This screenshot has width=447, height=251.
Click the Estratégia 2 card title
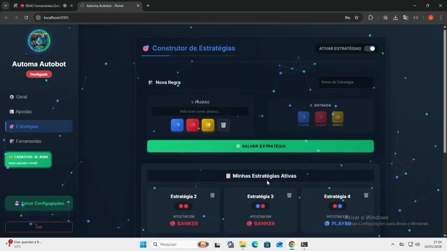184,196
